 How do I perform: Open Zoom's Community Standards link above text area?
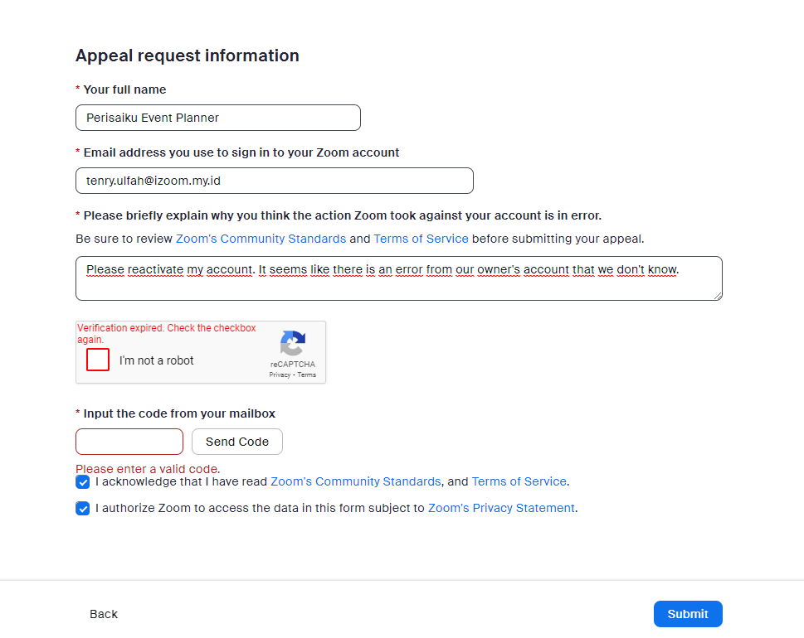(261, 239)
